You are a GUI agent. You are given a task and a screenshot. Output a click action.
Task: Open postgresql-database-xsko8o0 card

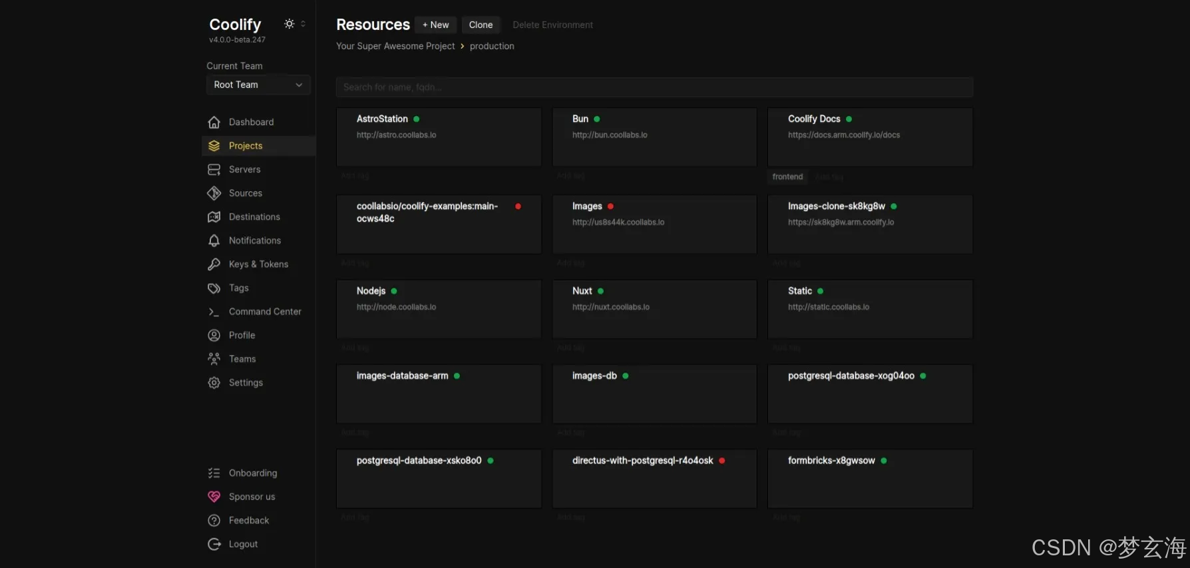point(439,479)
